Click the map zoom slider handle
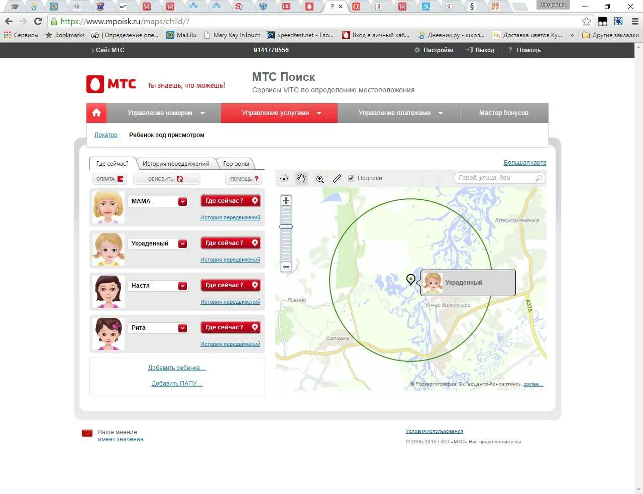 coord(286,227)
